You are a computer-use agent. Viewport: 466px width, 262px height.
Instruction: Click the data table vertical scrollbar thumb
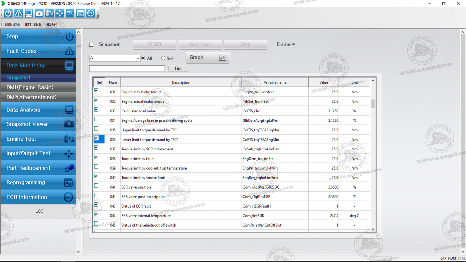[373, 103]
